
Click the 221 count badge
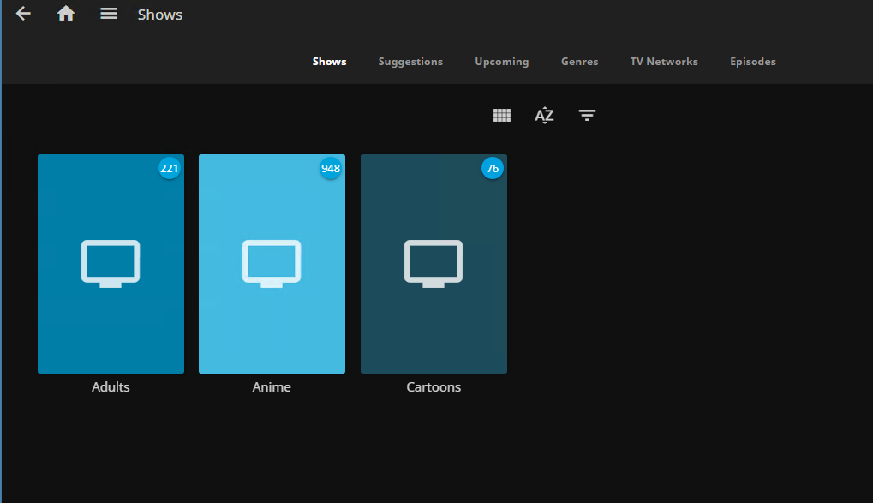point(170,169)
